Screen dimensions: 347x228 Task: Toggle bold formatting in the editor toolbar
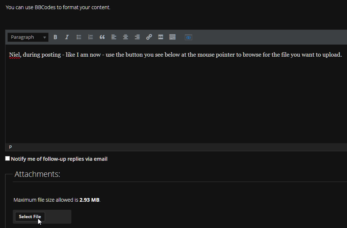tap(55, 37)
